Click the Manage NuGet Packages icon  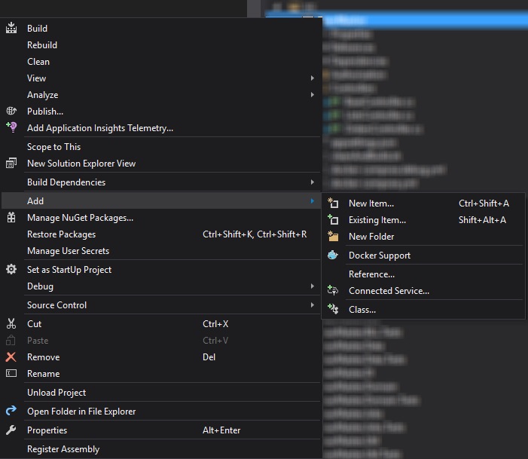pyautogui.click(x=11, y=217)
